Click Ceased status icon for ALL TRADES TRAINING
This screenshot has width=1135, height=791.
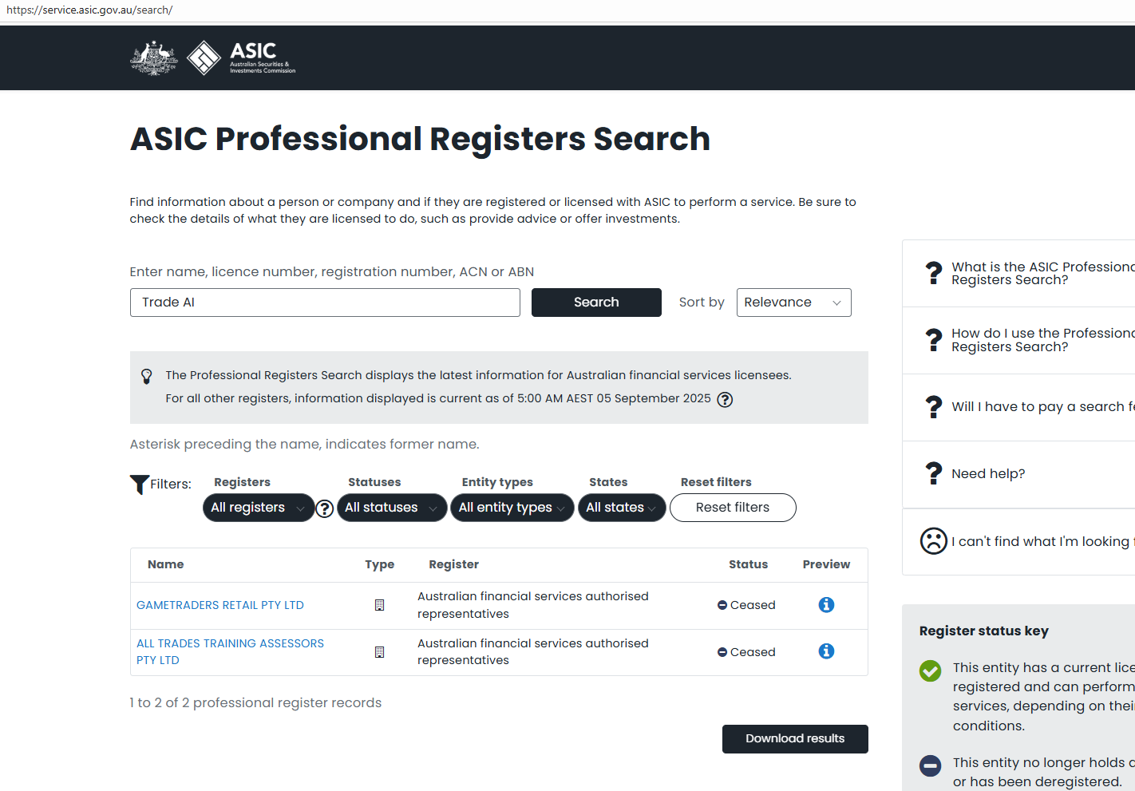(722, 652)
